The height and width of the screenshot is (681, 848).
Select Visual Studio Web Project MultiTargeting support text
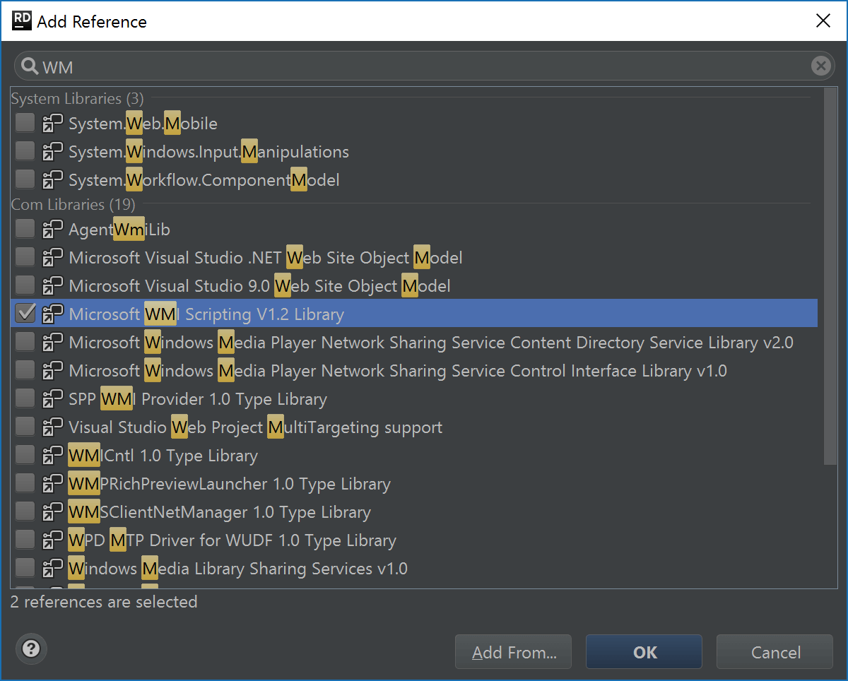[256, 427]
